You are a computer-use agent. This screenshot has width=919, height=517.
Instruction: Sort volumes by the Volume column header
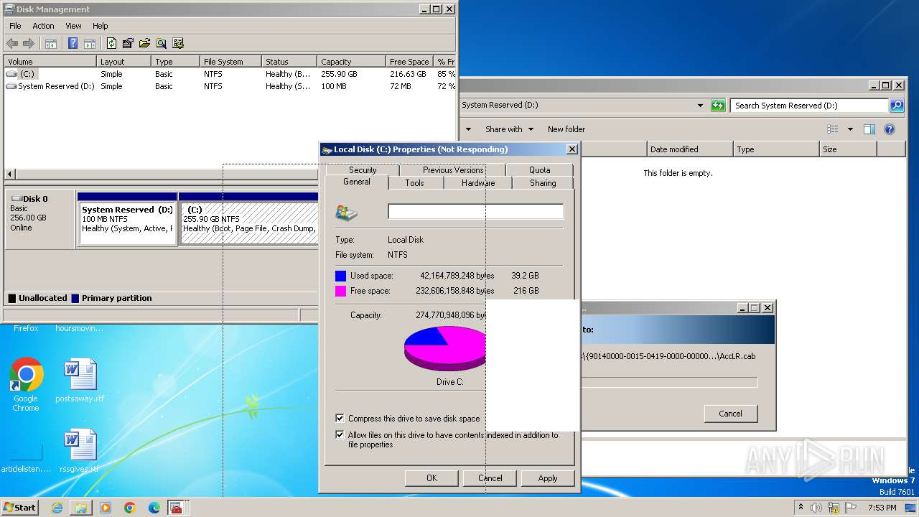click(x=50, y=62)
